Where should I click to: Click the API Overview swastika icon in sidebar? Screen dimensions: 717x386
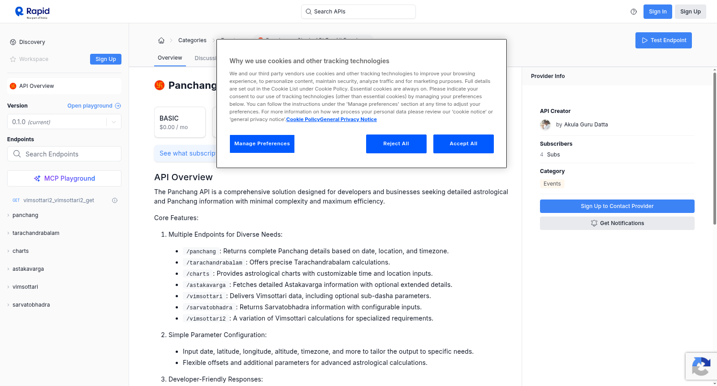(13, 86)
